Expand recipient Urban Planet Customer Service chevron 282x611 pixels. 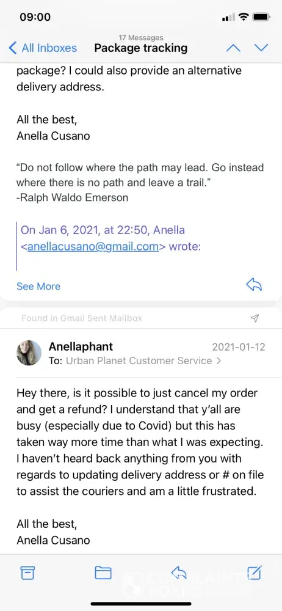click(218, 361)
